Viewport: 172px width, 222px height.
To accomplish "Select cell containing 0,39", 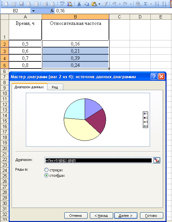I will pyautogui.click(x=75, y=58).
